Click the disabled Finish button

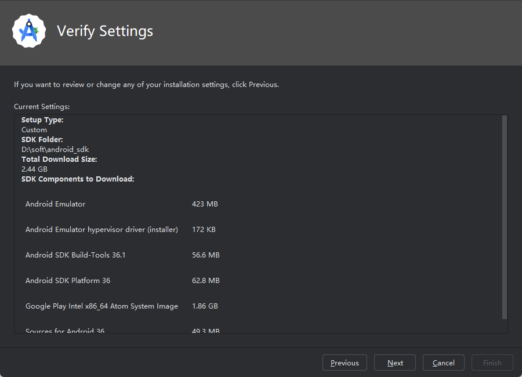point(492,362)
